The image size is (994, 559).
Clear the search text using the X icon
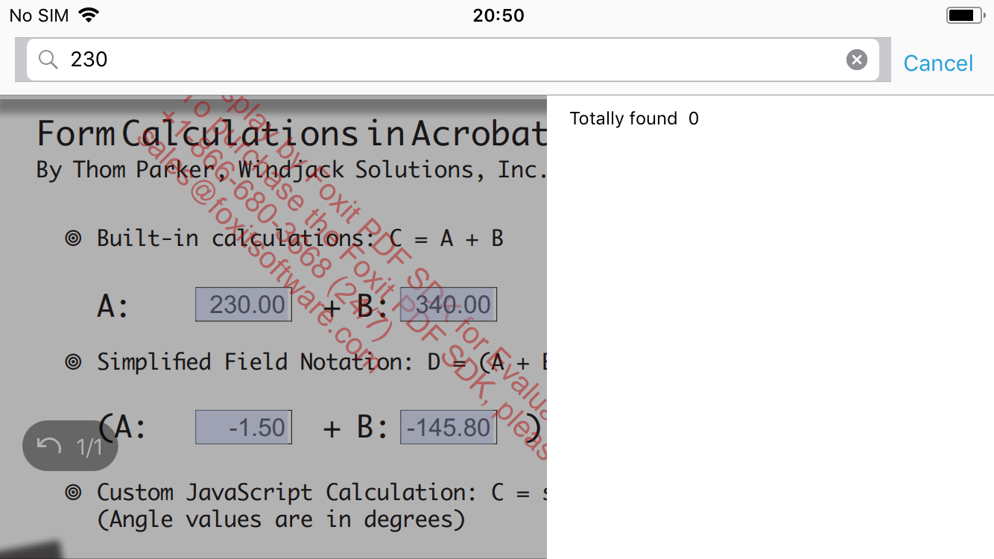(x=856, y=60)
